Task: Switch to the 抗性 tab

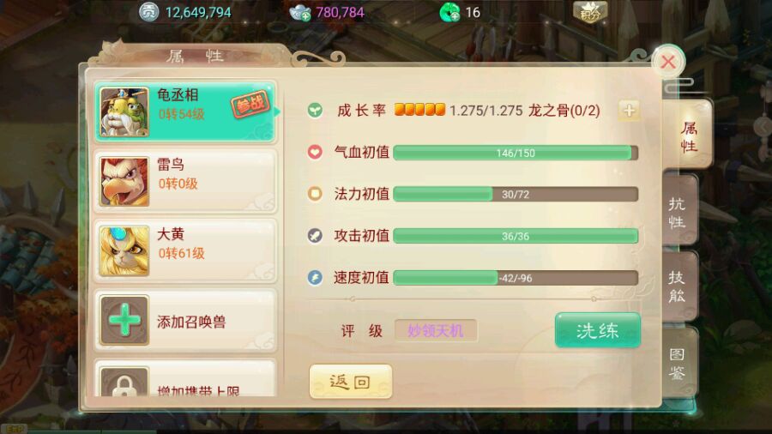Action: coord(678,213)
